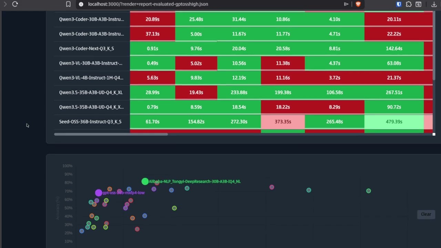Reload the page with the refresh icon
The height and width of the screenshot is (248, 441).
(x=15, y=4)
